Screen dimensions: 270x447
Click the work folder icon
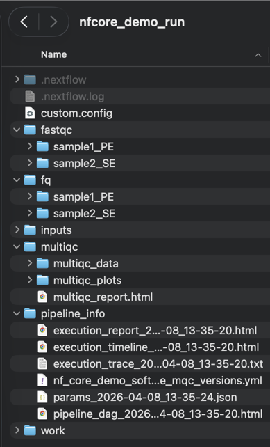tap(30, 430)
